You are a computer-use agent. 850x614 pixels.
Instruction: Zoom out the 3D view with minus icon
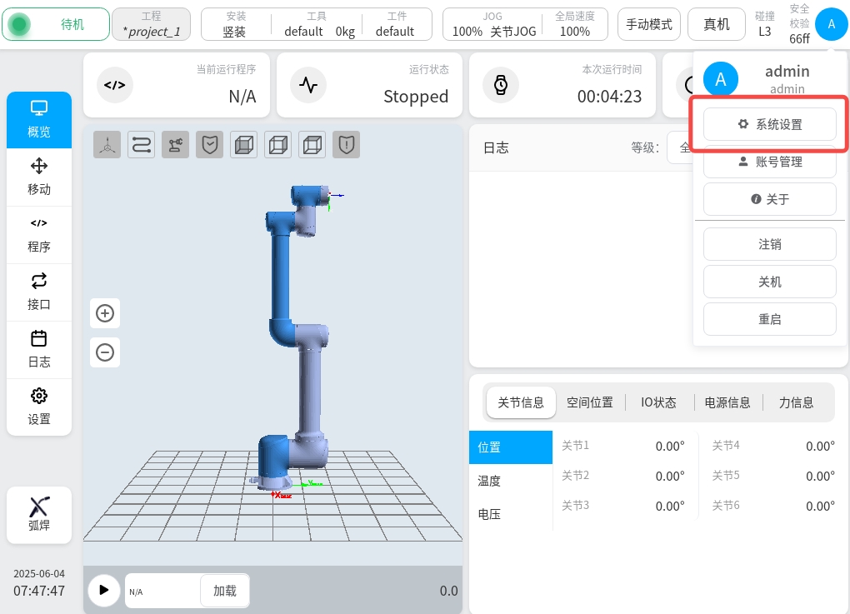[x=105, y=352]
